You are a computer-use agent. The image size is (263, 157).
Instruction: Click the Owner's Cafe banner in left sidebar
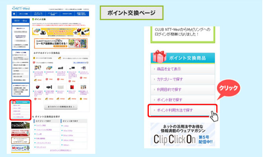[x=20, y=141]
